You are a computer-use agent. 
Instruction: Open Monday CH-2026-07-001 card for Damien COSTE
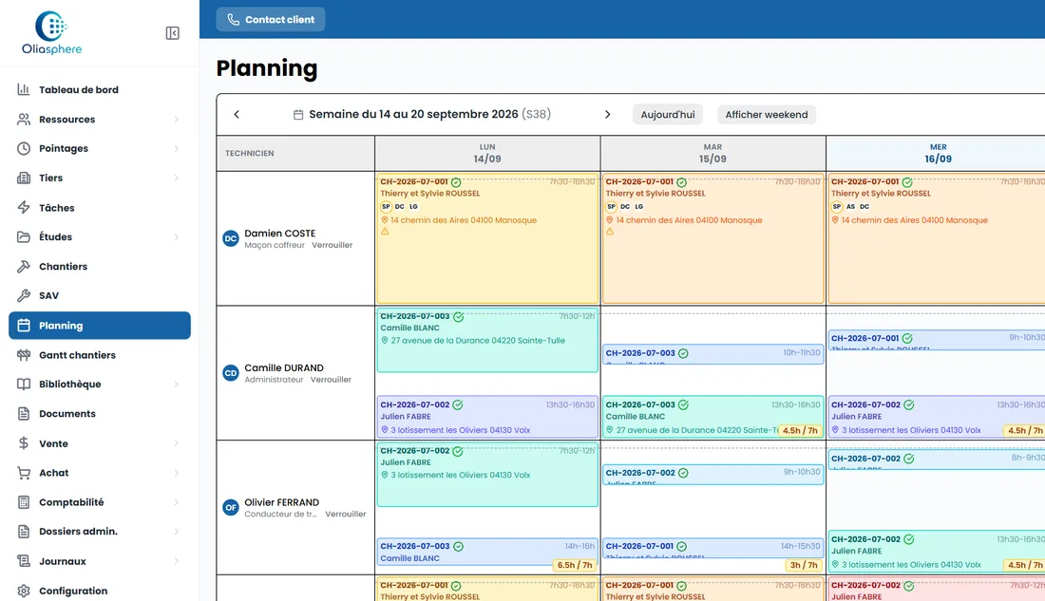(x=487, y=238)
